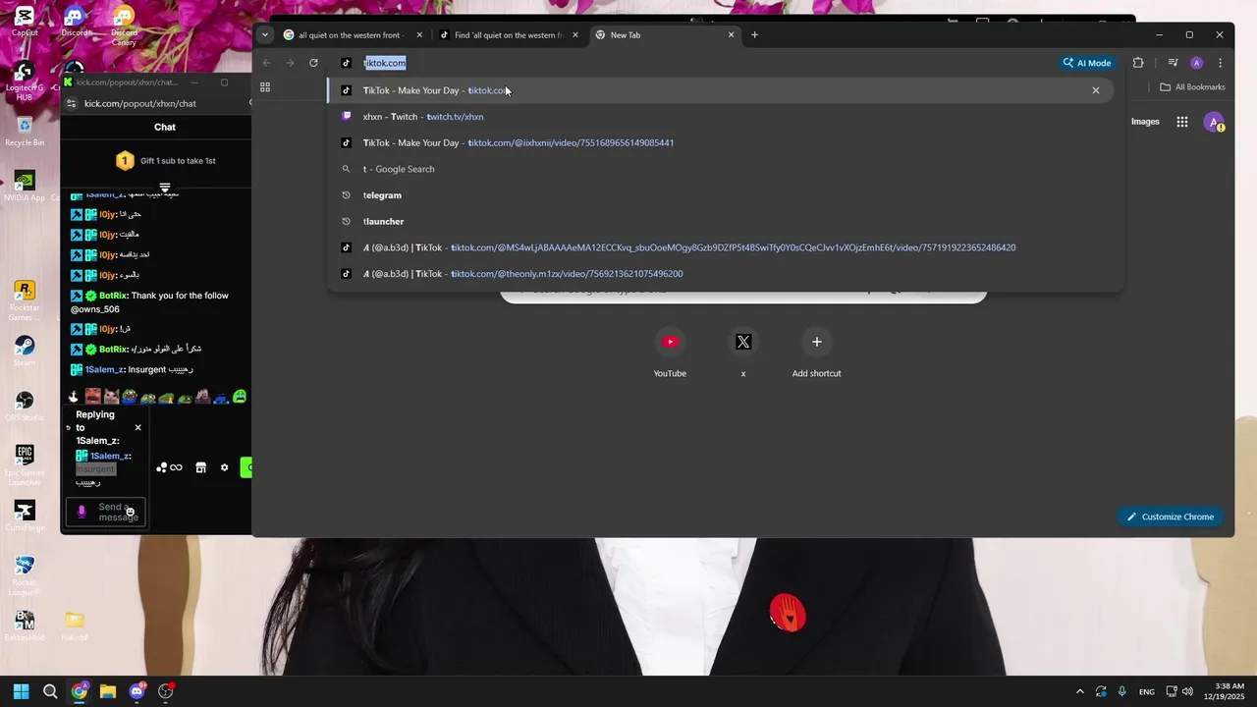Choose the tiktok.com/@theonly.m1zx suggestion
Viewport: 1257px width, 707px height.
721,274
